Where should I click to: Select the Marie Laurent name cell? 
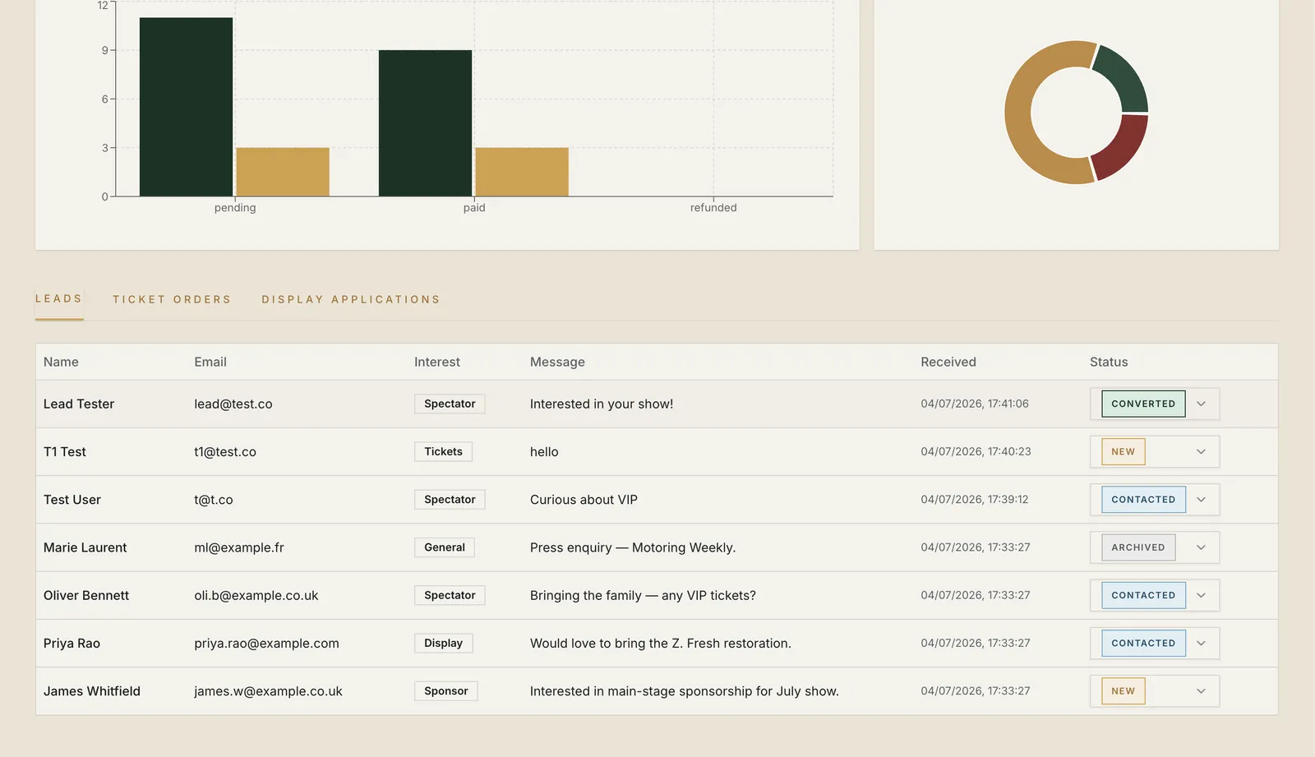85,547
